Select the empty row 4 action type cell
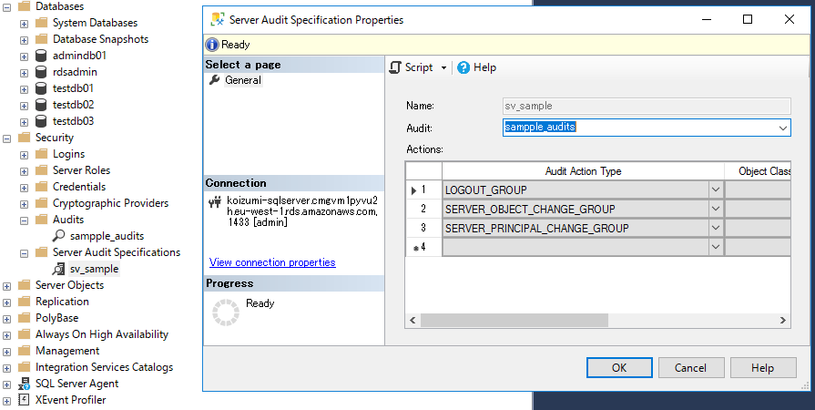This screenshot has width=815, height=410. point(574,247)
